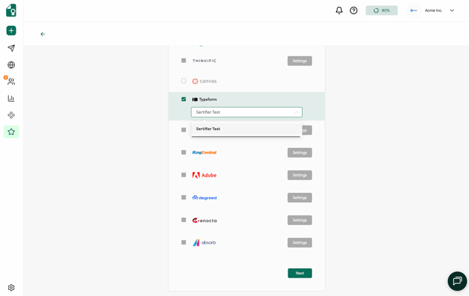Open Thinkific Settings button
The image size is (469, 296).
[x=299, y=61]
